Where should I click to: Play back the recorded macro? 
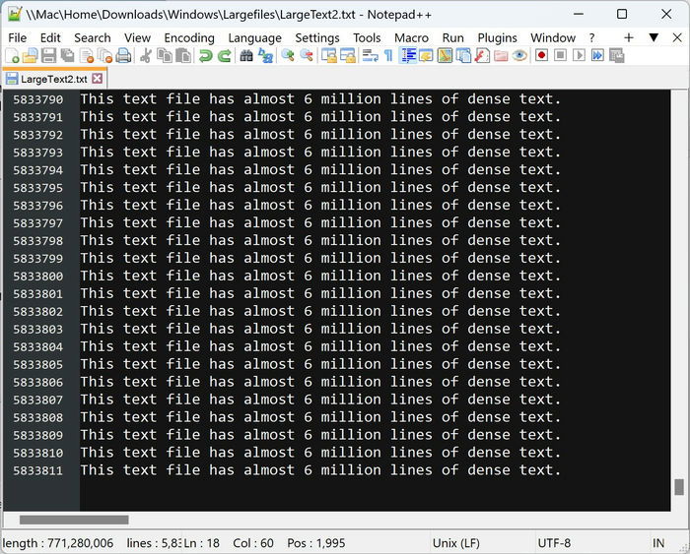click(580, 56)
